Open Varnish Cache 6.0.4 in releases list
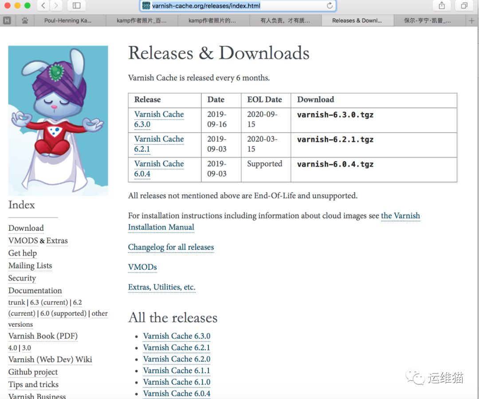Image resolution: width=479 pixels, height=399 pixels. (177, 394)
